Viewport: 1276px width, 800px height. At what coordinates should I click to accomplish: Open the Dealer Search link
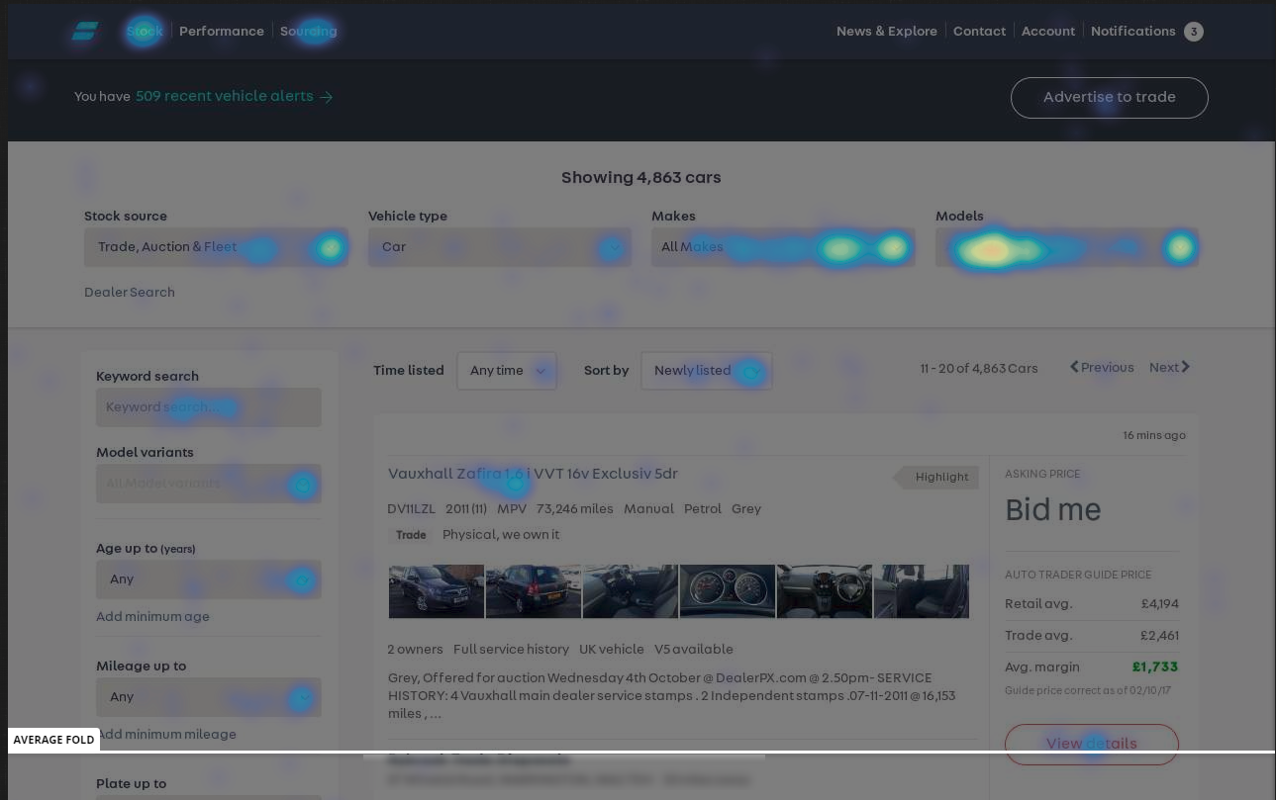(x=130, y=292)
